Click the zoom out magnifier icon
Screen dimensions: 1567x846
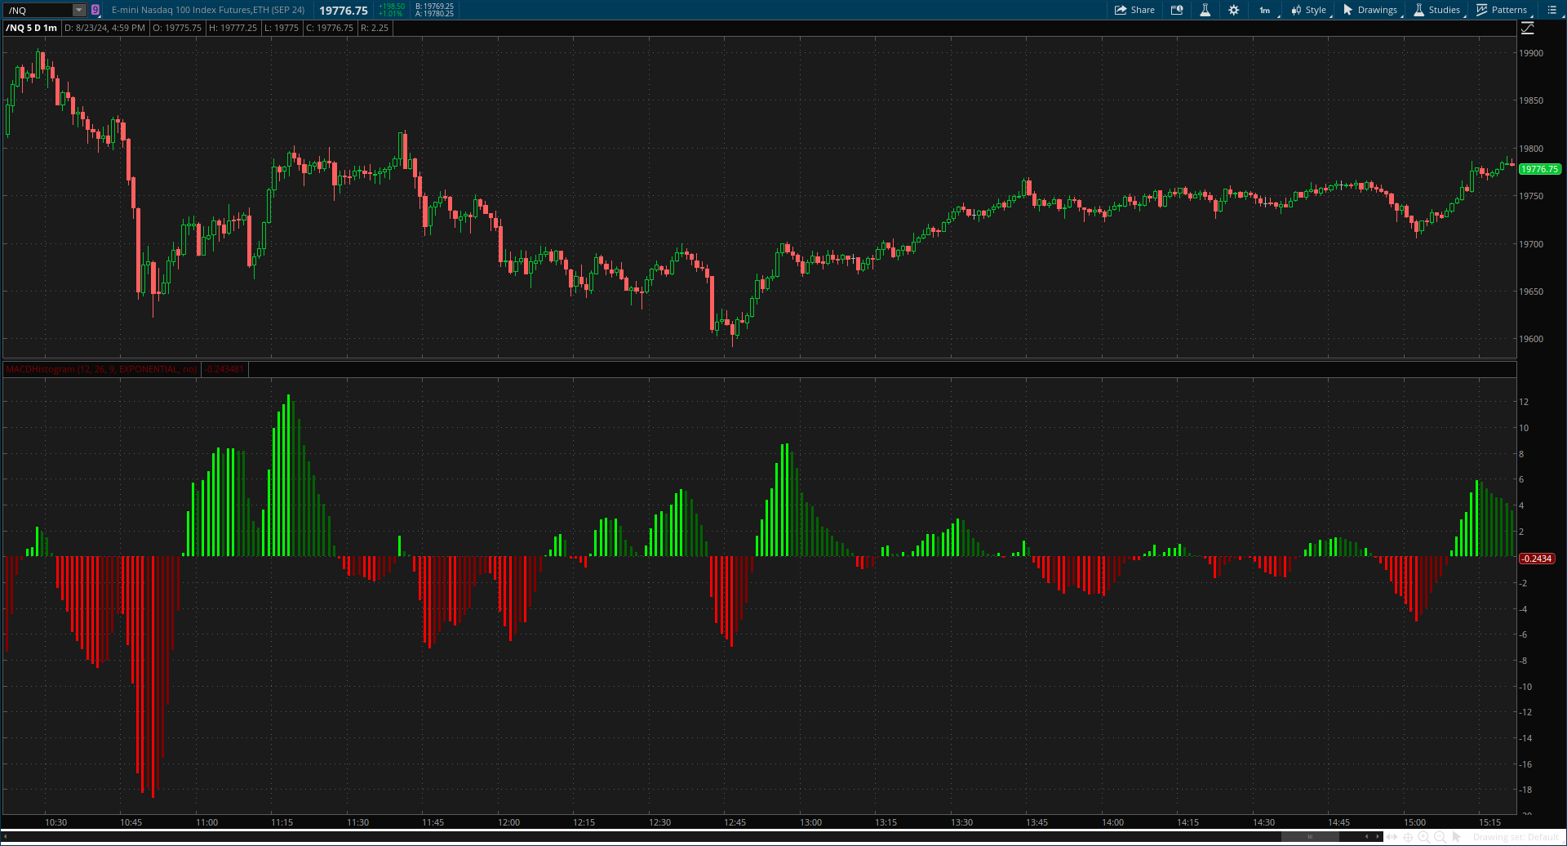pos(1440,837)
